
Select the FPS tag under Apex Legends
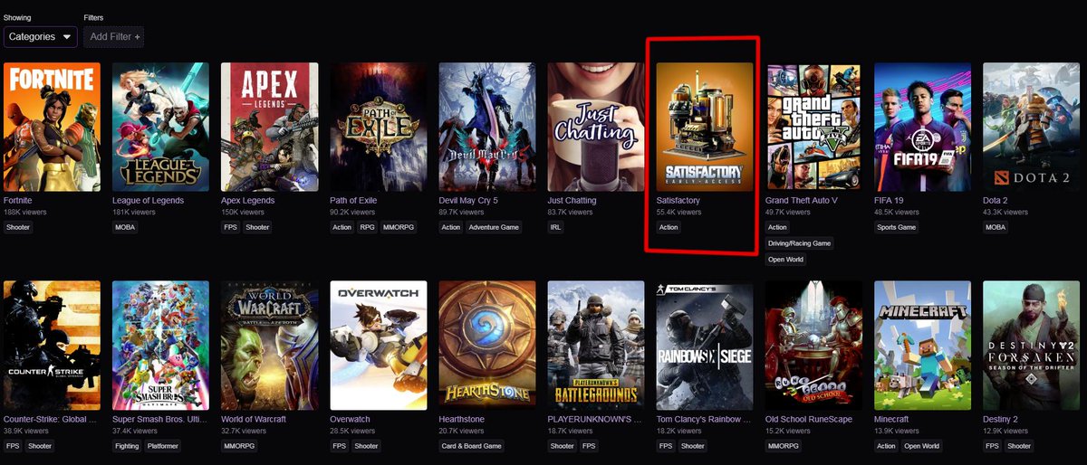point(230,227)
